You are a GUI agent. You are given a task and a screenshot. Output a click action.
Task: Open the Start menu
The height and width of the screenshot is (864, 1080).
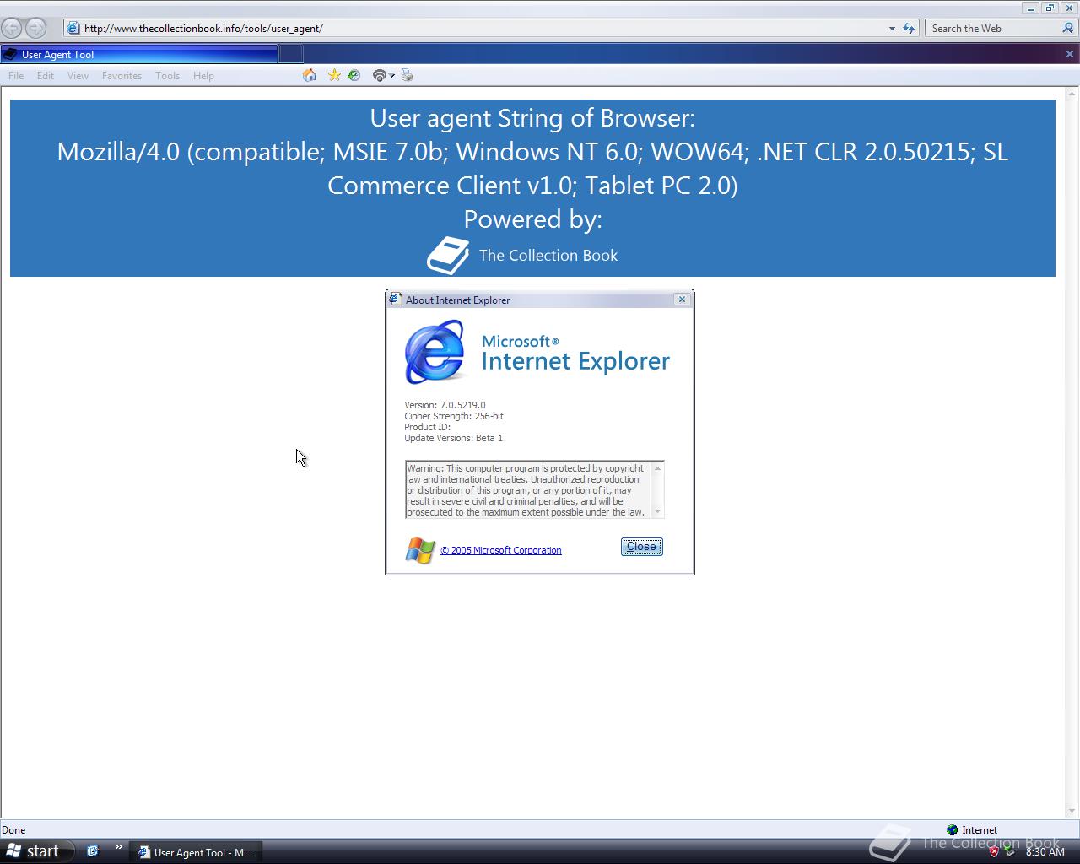click(x=34, y=851)
